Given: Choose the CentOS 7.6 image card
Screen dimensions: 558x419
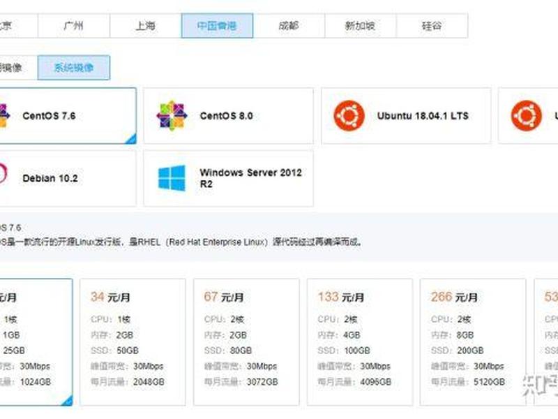Looking at the screenshot, I should click(68, 116).
